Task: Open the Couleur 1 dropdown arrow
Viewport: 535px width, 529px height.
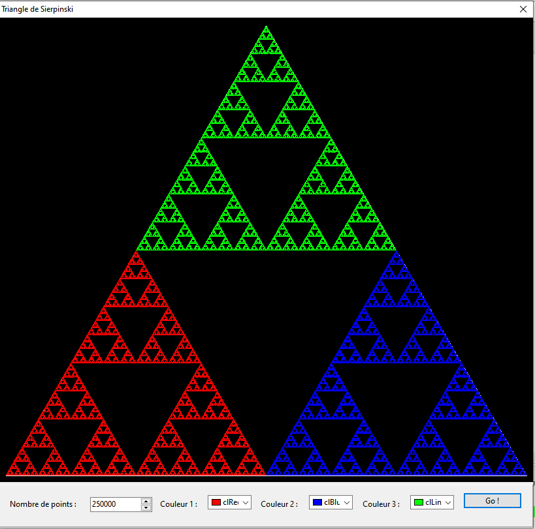Action: 246,502
